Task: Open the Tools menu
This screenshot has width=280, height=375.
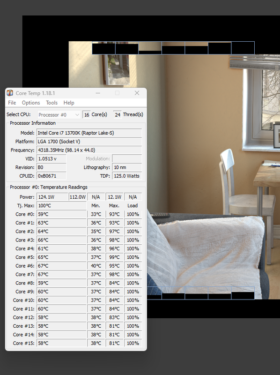Action: click(x=52, y=103)
